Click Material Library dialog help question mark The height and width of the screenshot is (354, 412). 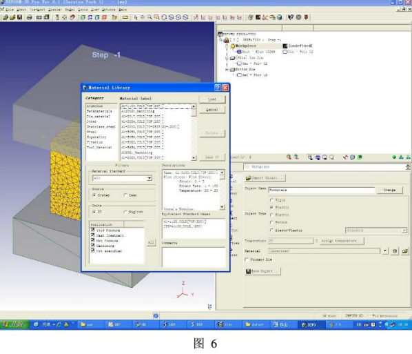pos(217,88)
